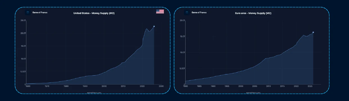Click the 1990 year label on US chart
Viewport: 349px width, 101px height.
point(85,86)
